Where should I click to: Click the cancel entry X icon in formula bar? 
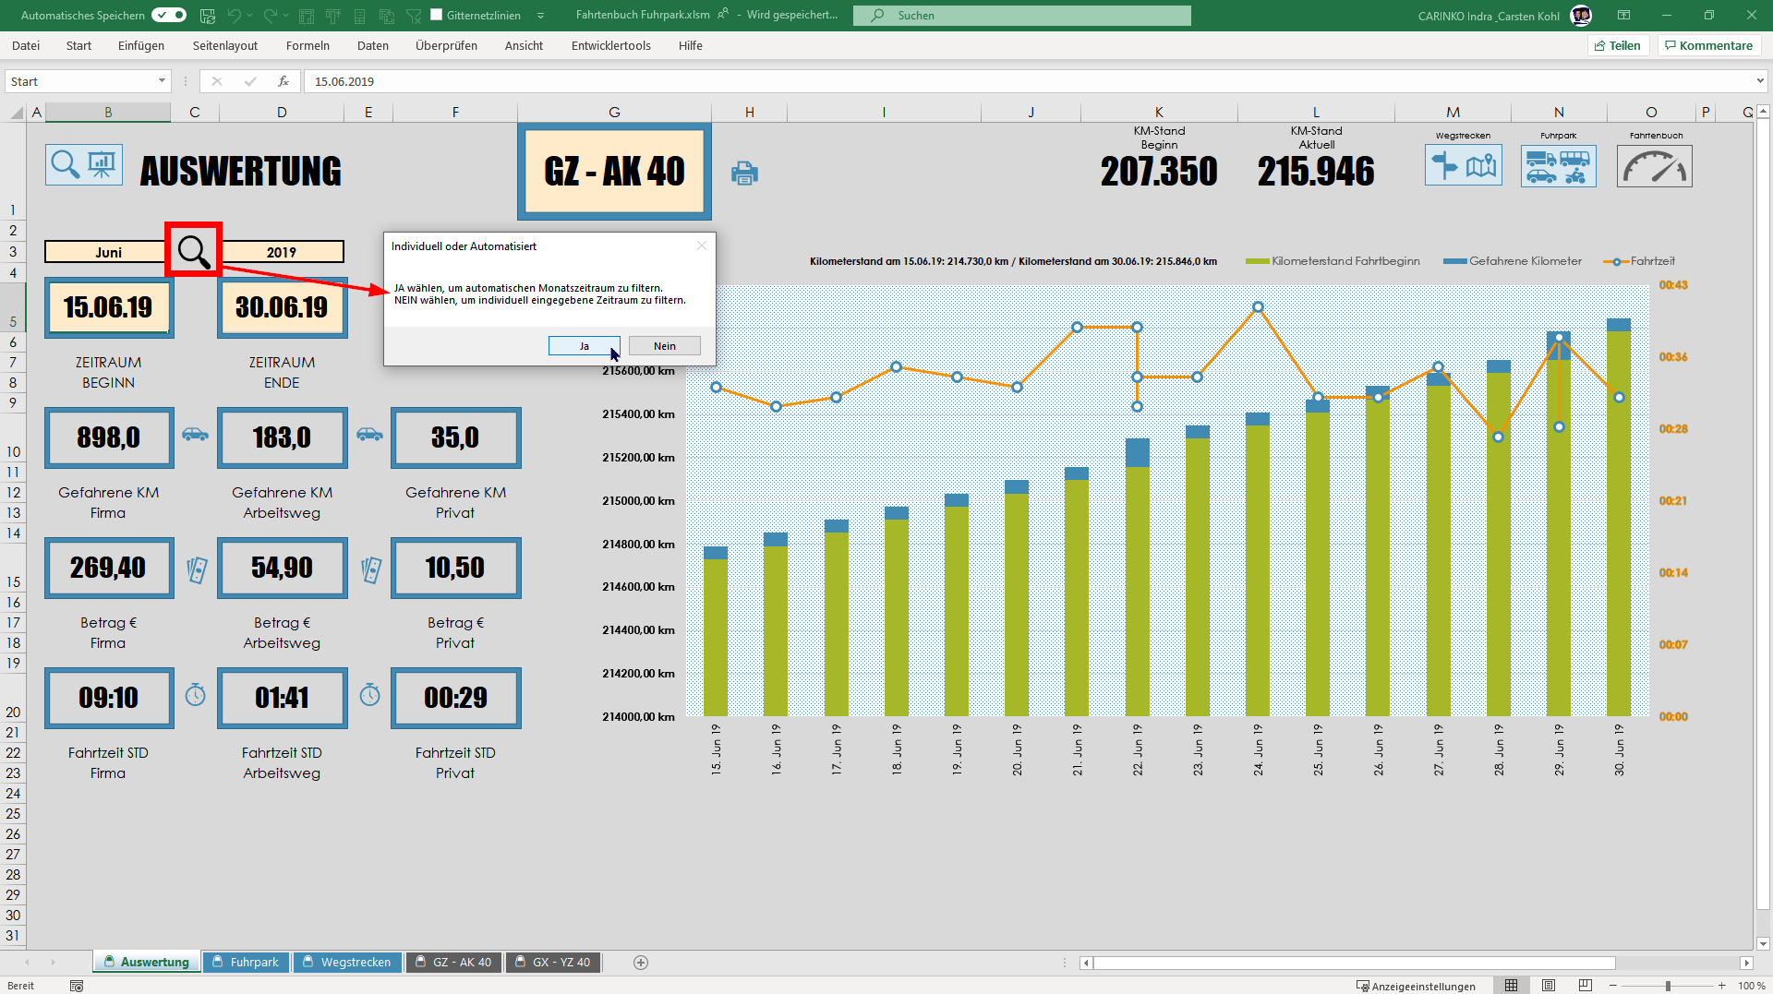coord(217,81)
